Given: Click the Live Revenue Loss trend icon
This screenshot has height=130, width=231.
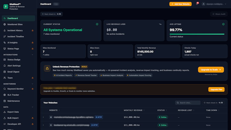Looking at the screenshot, I should [160, 24].
